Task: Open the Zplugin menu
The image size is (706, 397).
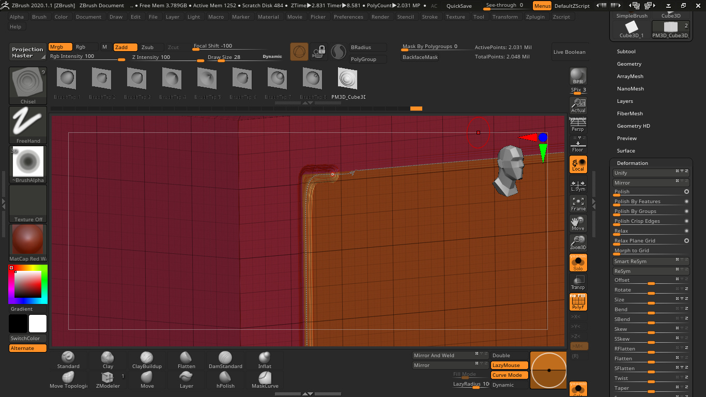Action: click(x=535, y=17)
